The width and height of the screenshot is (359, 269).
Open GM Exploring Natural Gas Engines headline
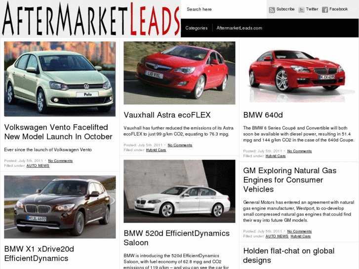(x=290, y=180)
